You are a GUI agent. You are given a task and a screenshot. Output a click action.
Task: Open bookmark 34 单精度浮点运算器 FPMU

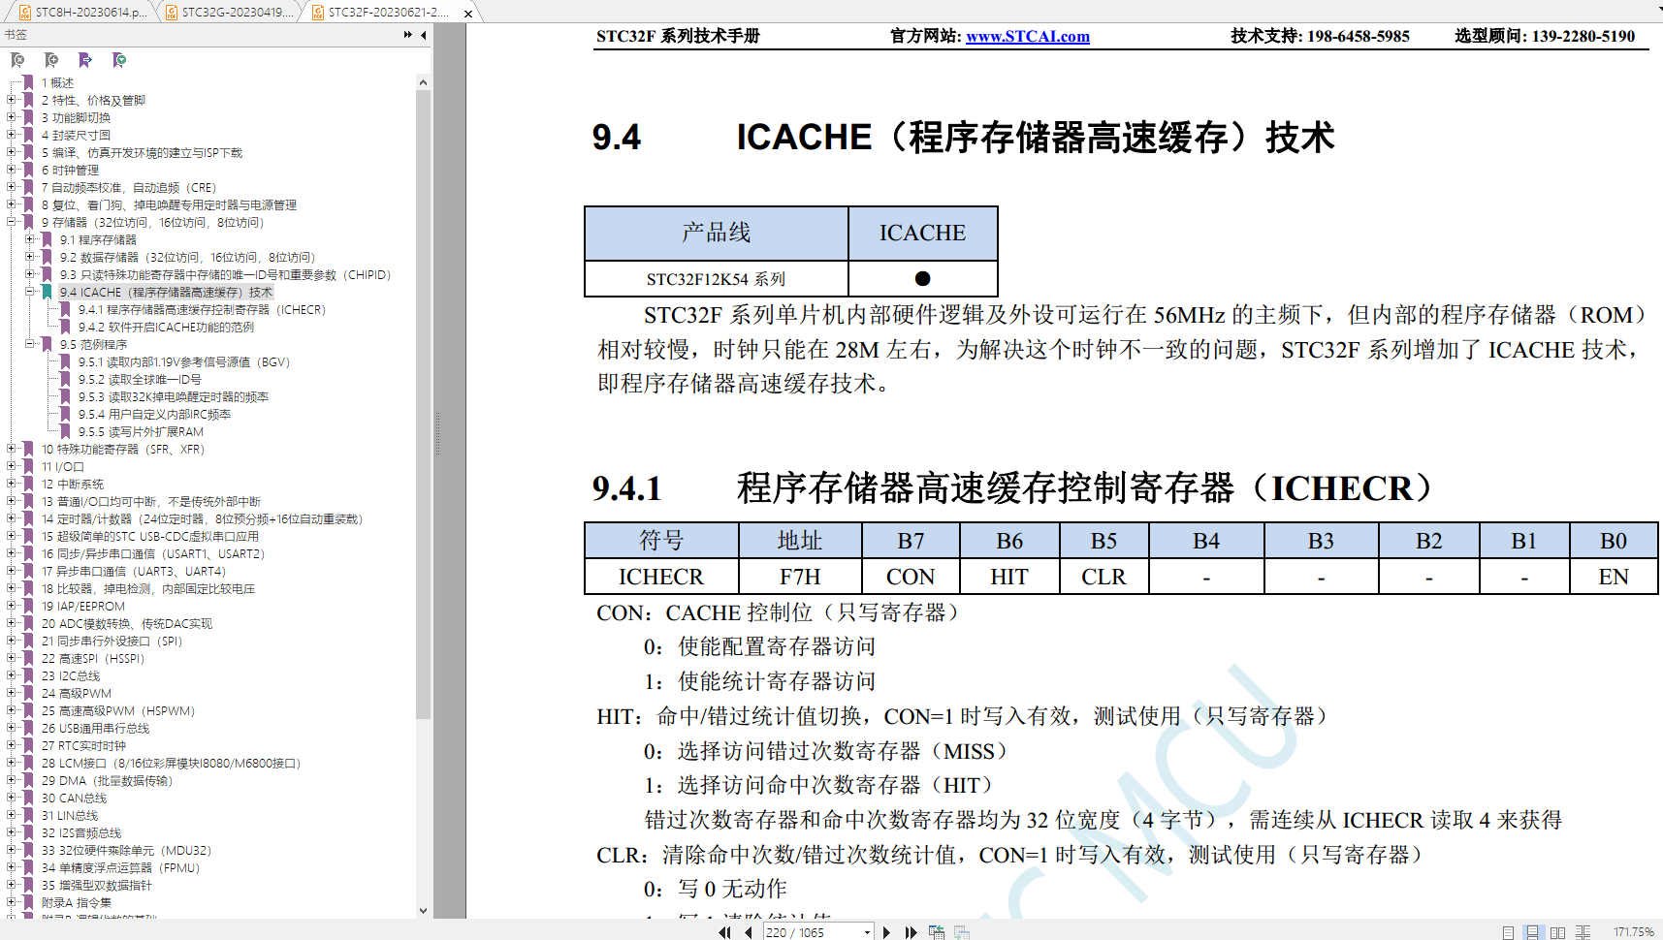click(120, 867)
